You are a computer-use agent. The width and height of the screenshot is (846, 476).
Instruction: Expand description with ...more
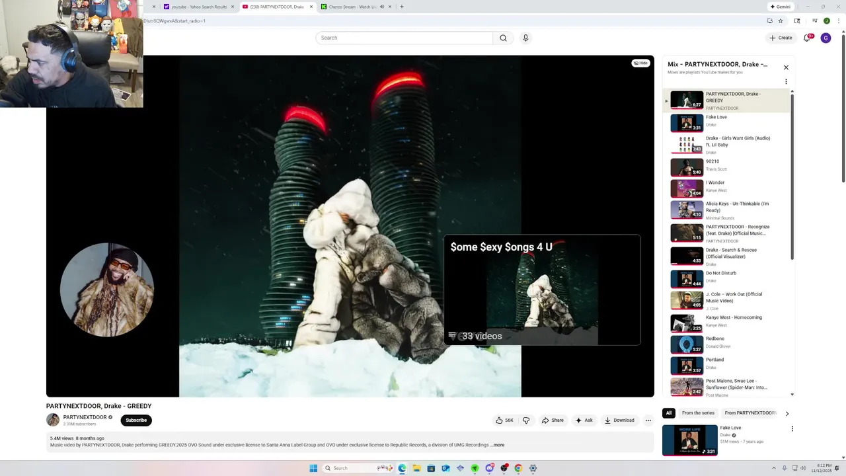pyautogui.click(x=498, y=445)
